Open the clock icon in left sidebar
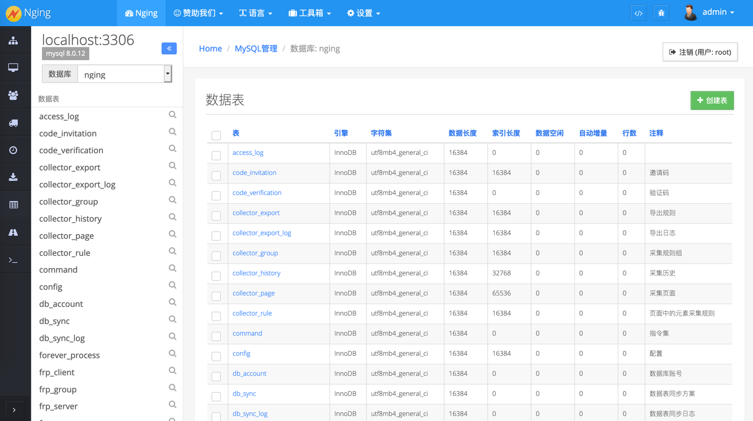The image size is (753, 421). [x=13, y=150]
